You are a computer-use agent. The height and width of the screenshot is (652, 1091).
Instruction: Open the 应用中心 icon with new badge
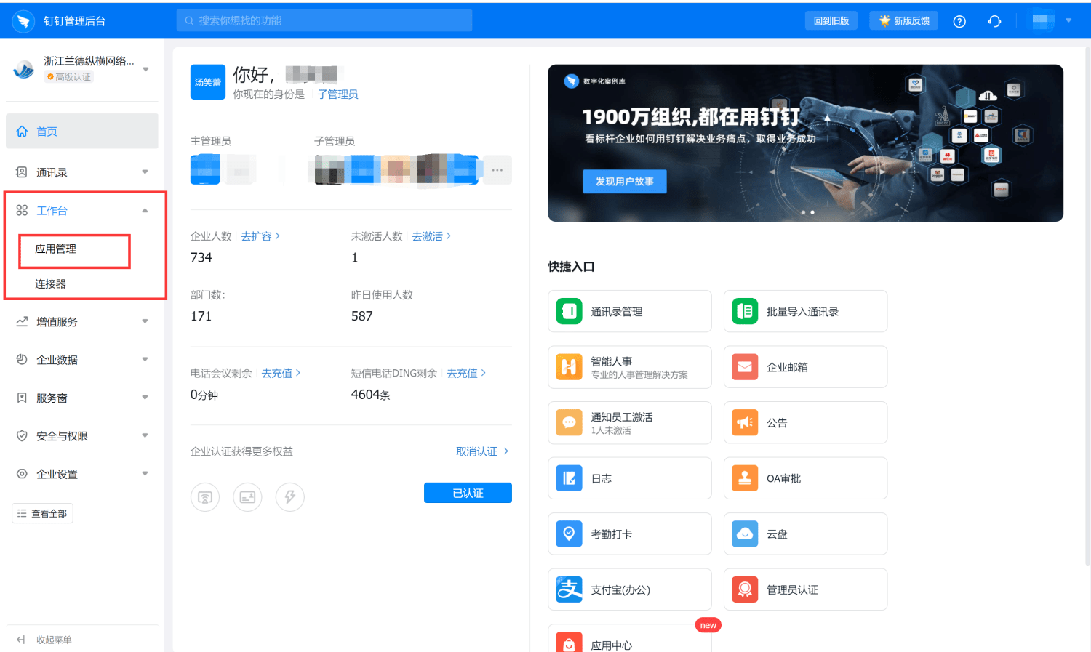[569, 643]
